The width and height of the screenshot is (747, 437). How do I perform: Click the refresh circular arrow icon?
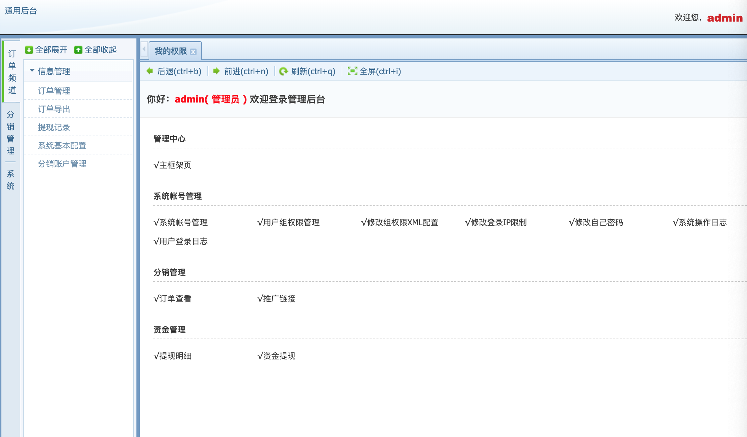283,71
